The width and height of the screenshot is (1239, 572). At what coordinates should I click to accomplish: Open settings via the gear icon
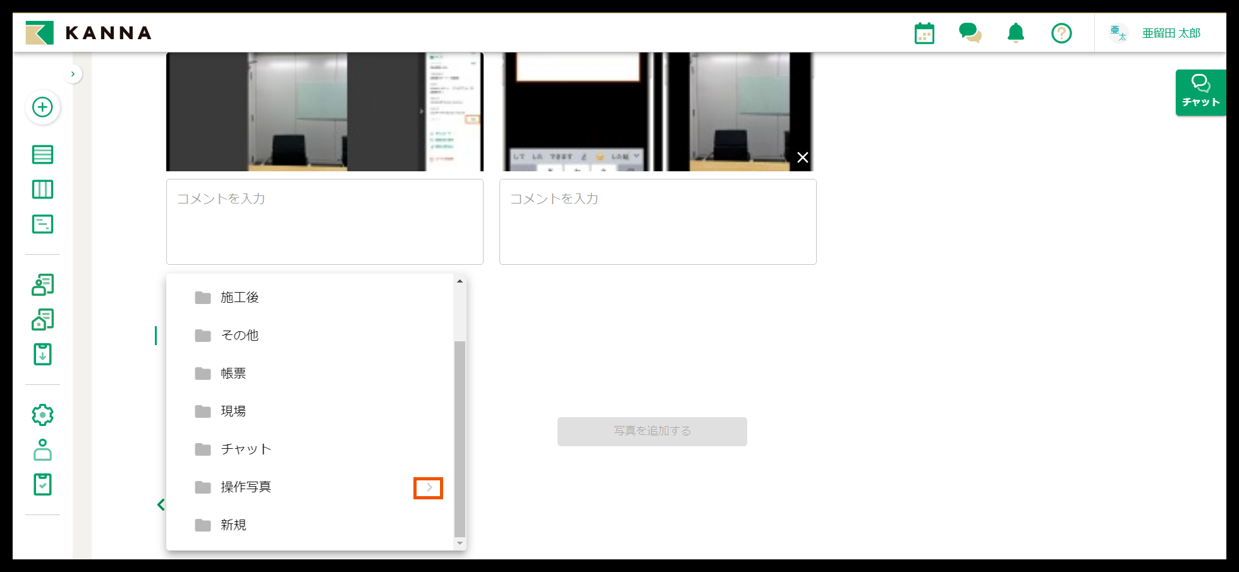[42, 415]
